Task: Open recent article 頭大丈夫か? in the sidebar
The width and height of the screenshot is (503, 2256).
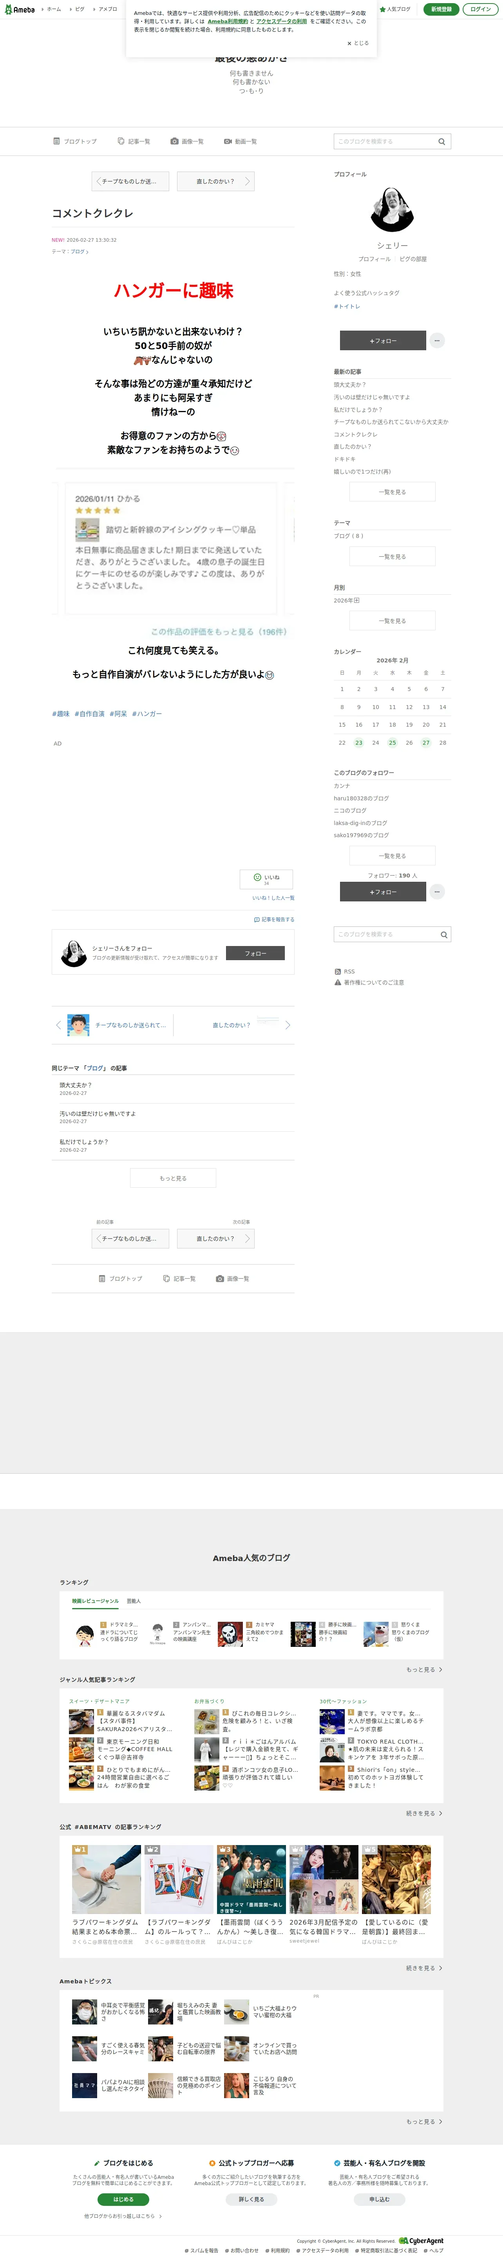Action: [x=350, y=384]
